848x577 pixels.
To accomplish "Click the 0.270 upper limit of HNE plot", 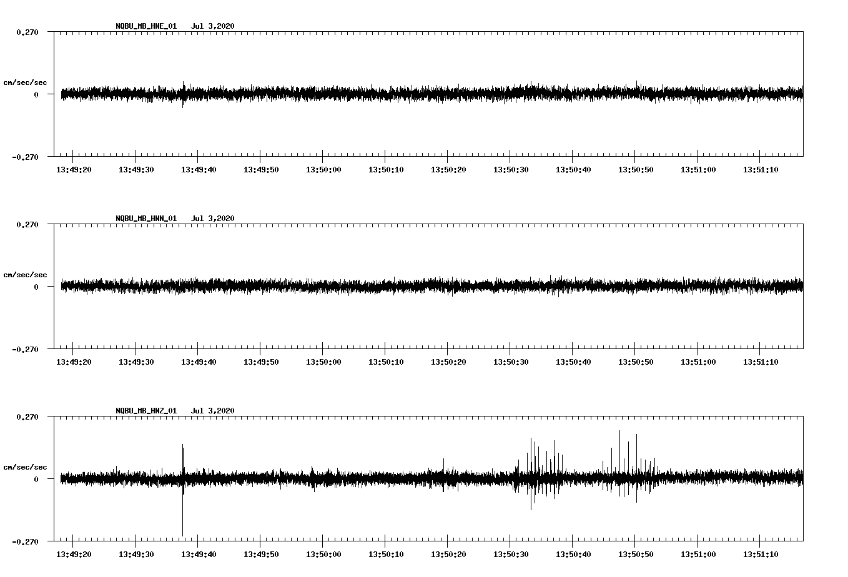I will [27, 32].
